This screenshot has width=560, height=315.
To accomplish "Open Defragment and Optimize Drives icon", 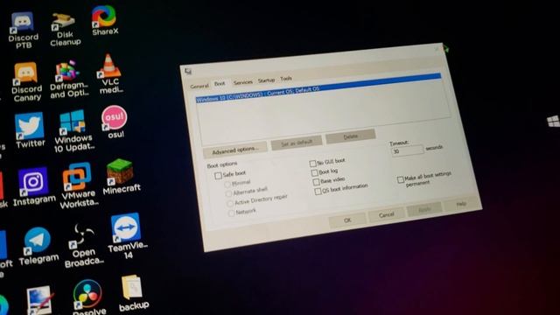I will [x=69, y=80].
